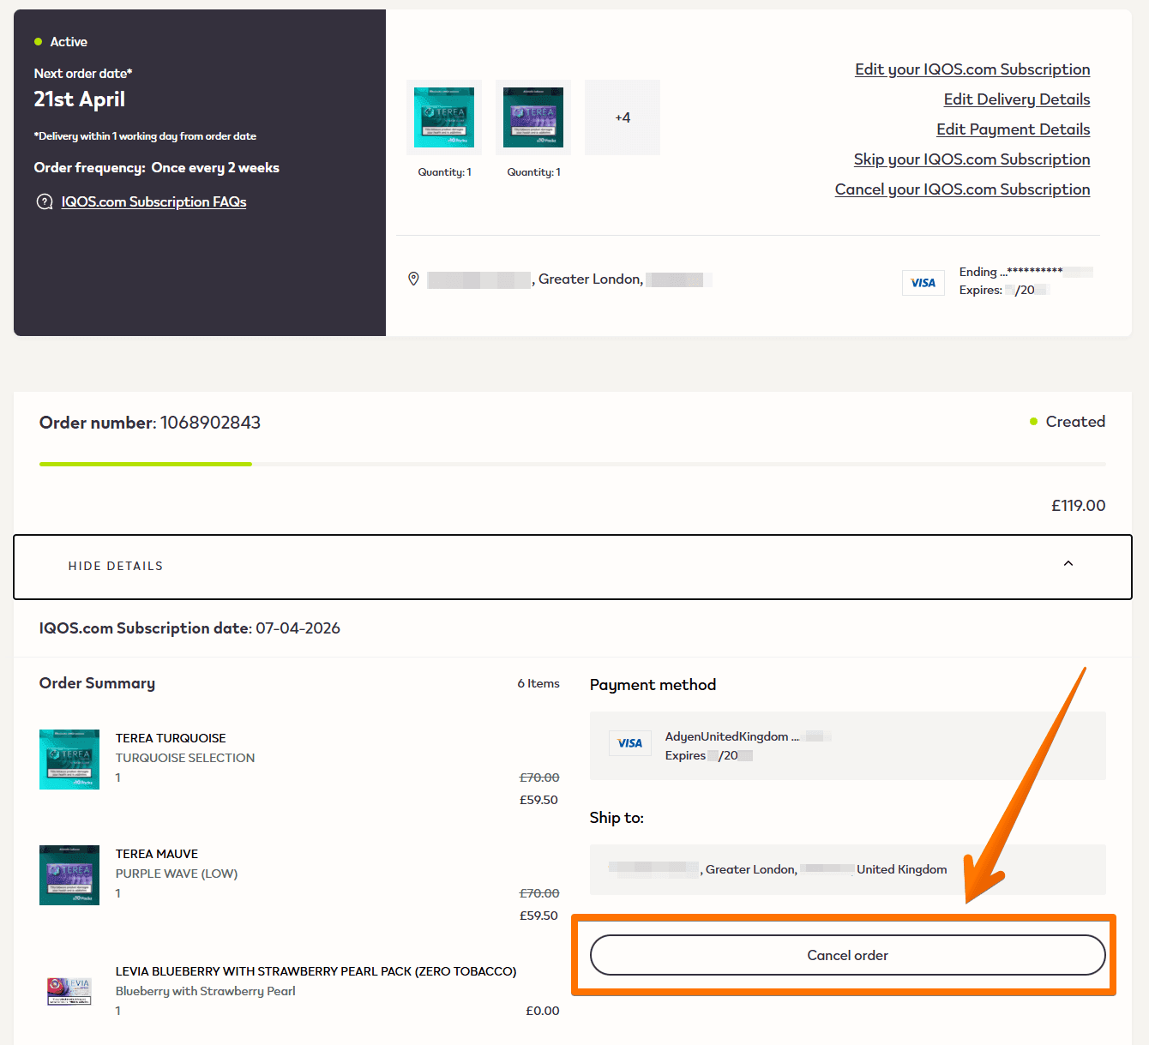Screen dimensions: 1149x1045
Task: Select Cancel your IQOS.com Subscription link
Action: pos(963,189)
